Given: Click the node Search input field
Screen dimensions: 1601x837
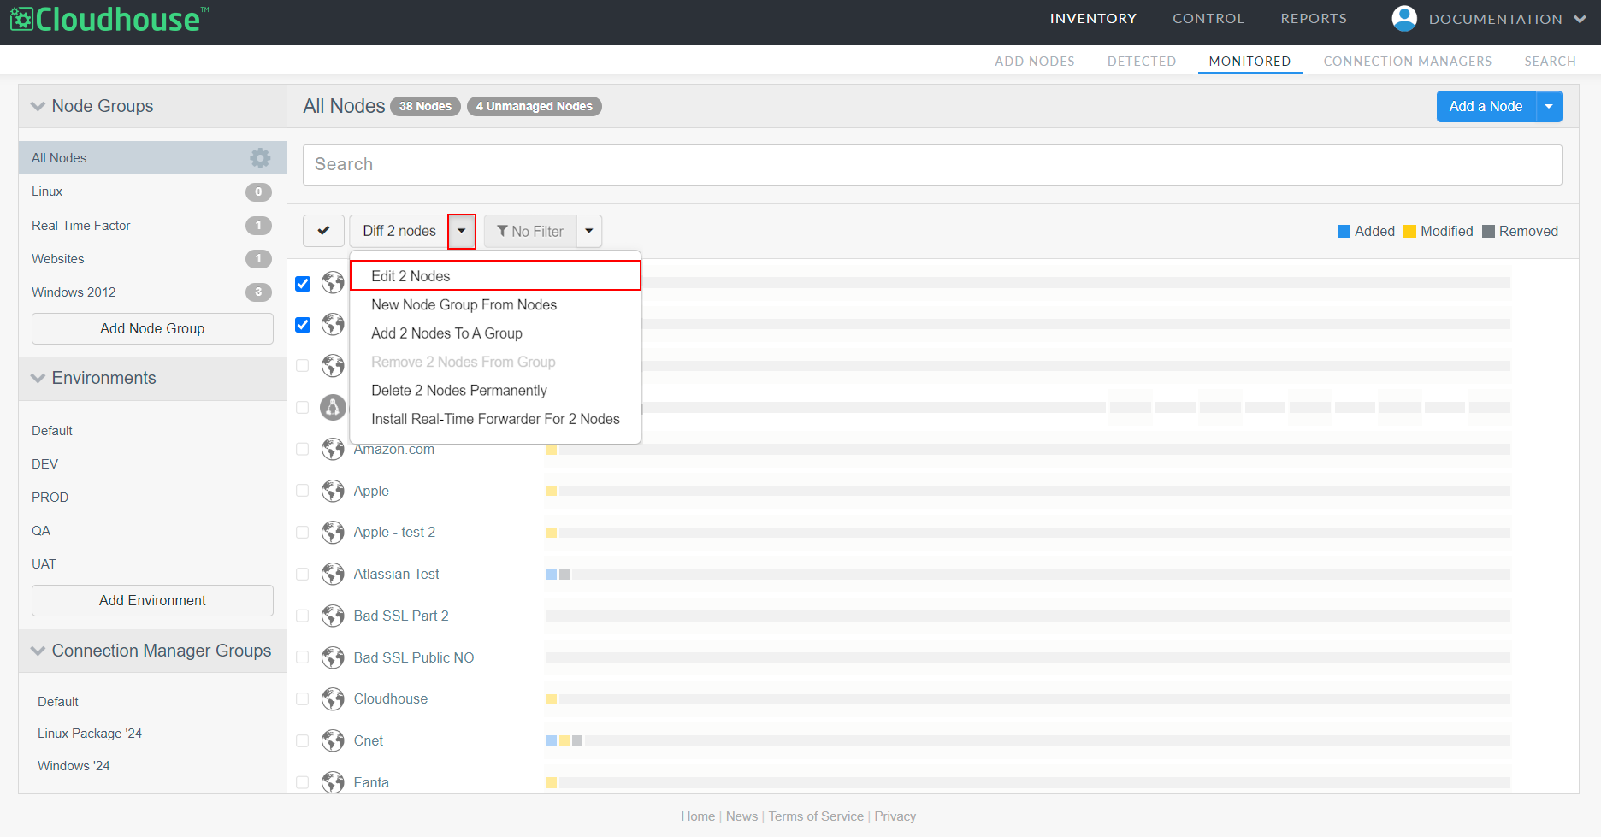Looking at the screenshot, I should pyautogui.click(x=932, y=164).
